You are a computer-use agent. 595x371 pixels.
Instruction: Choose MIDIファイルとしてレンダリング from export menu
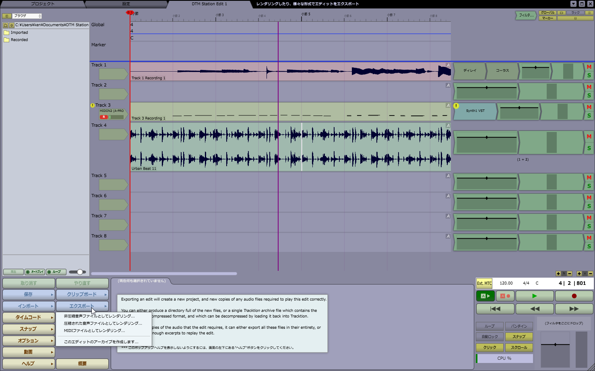(95, 330)
